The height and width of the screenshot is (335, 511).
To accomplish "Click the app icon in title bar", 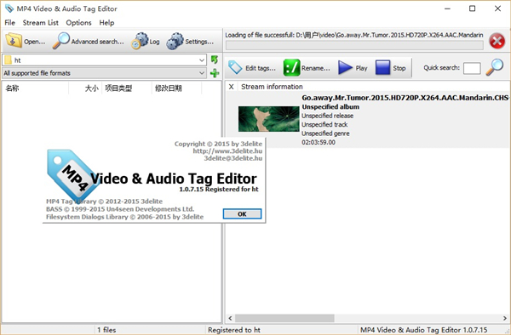I will (9, 9).
